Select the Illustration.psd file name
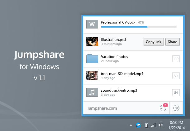The height and width of the screenshot is (131, 190). pos(113,40)
